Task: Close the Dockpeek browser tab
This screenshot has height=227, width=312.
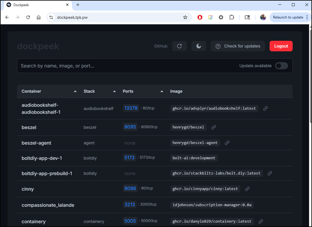Action: (x=67, y=5)
